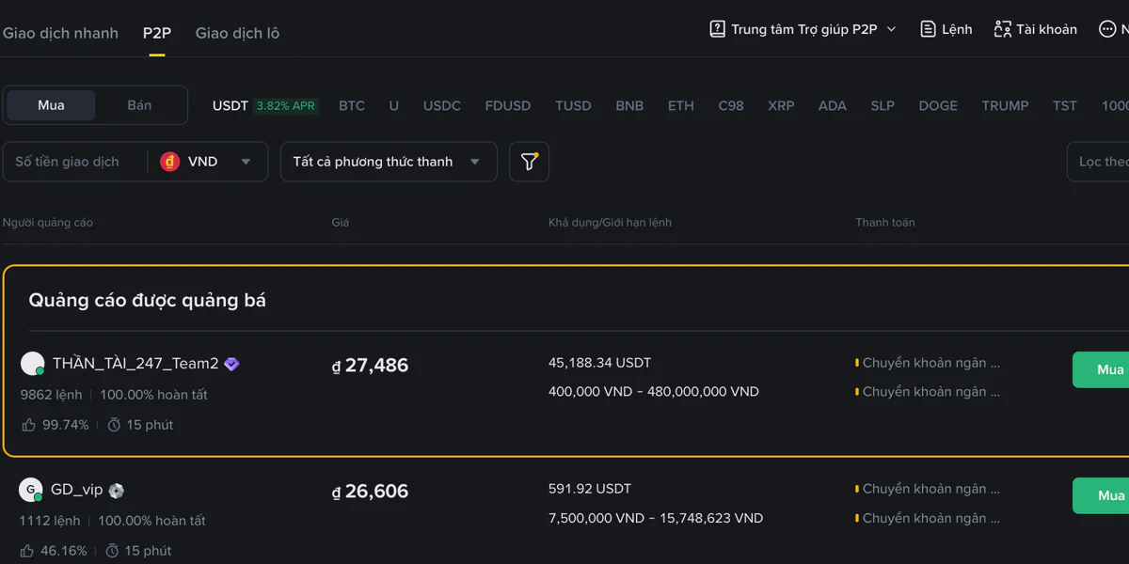Click 9862 lệnh order count
The image size is (1129, 564).
52,395
